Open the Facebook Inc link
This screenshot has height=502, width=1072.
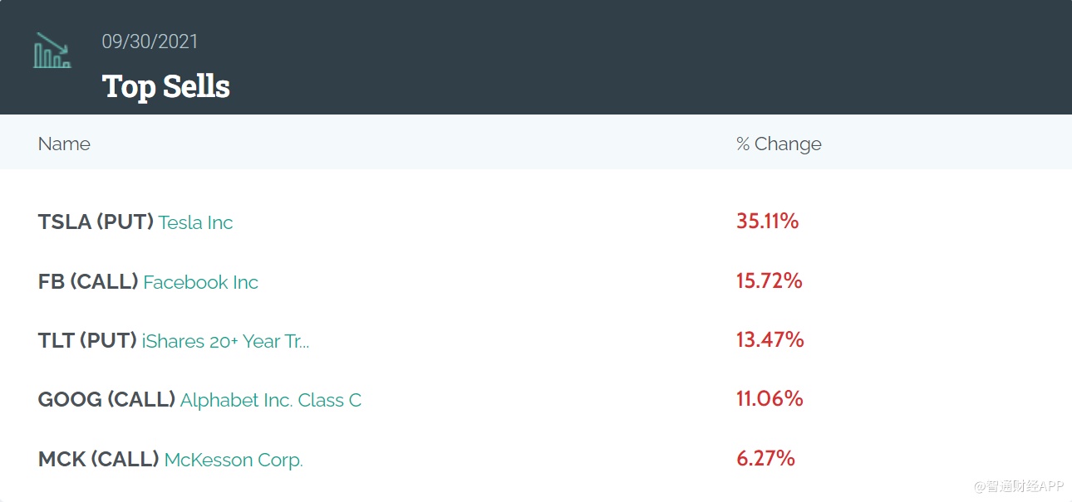pyautogui.click(x=200, y=282)
